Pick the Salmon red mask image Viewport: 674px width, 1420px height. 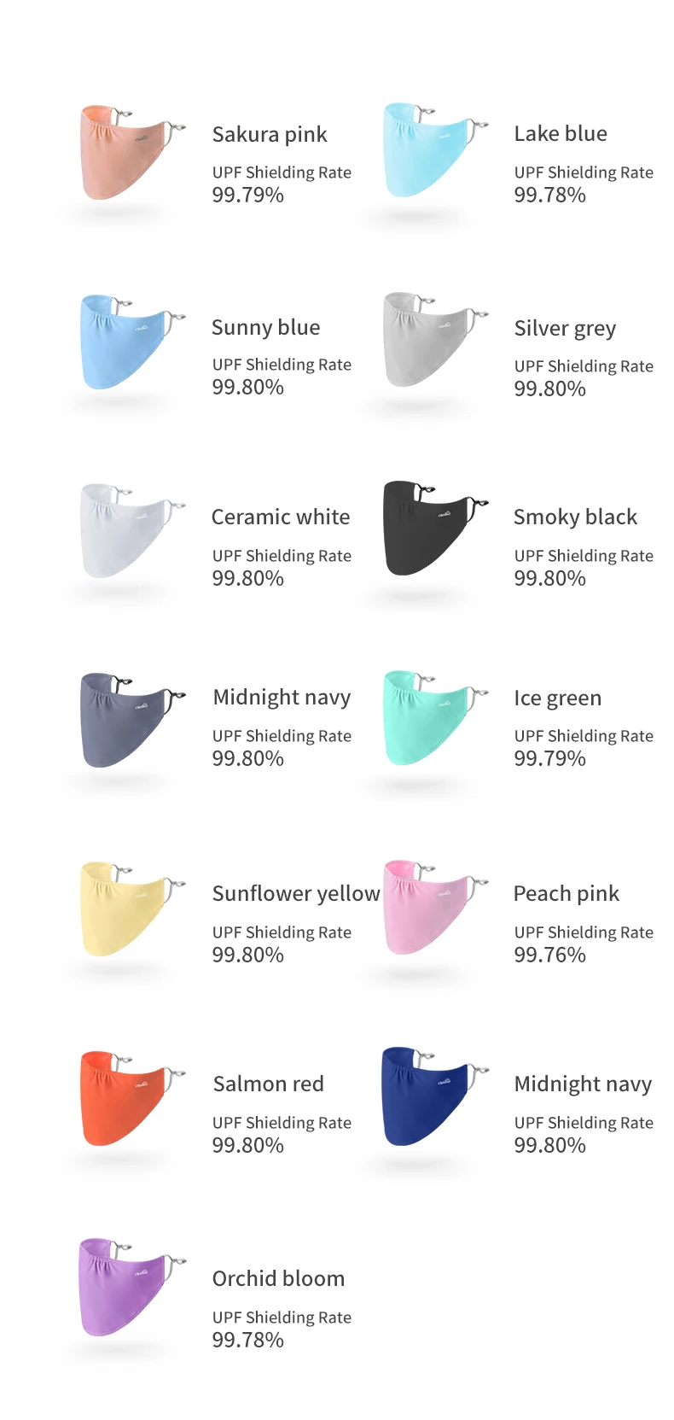click(132, 1099)
